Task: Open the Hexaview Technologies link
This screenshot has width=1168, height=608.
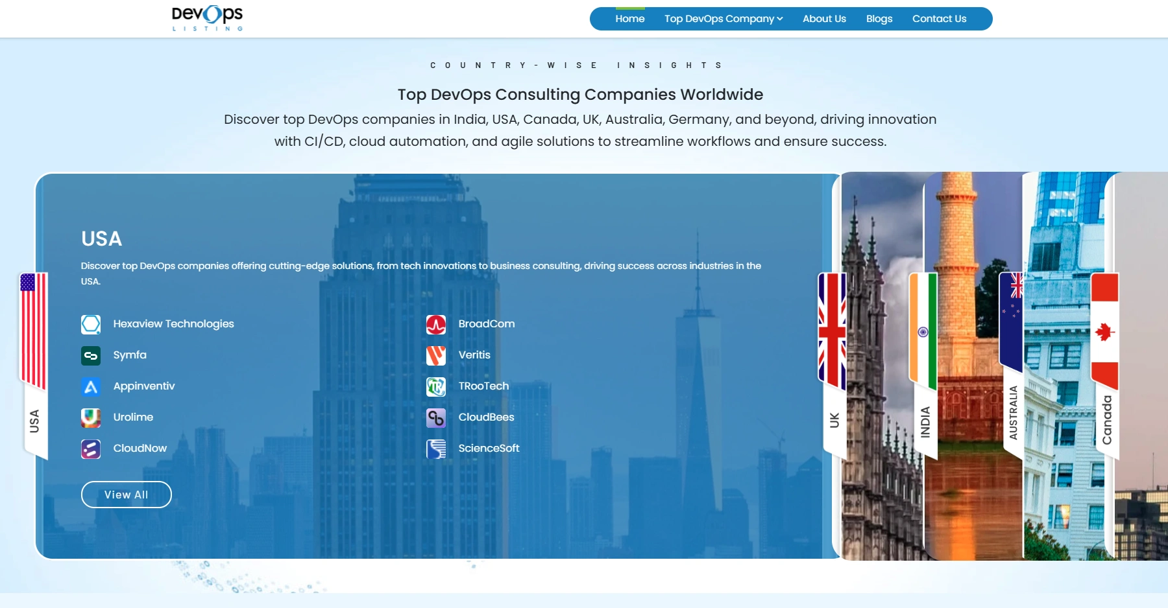Action: pyautogui.click(x=173, y=324)
